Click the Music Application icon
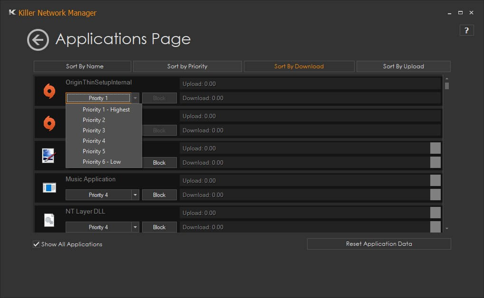 click(x=49, y=188)
